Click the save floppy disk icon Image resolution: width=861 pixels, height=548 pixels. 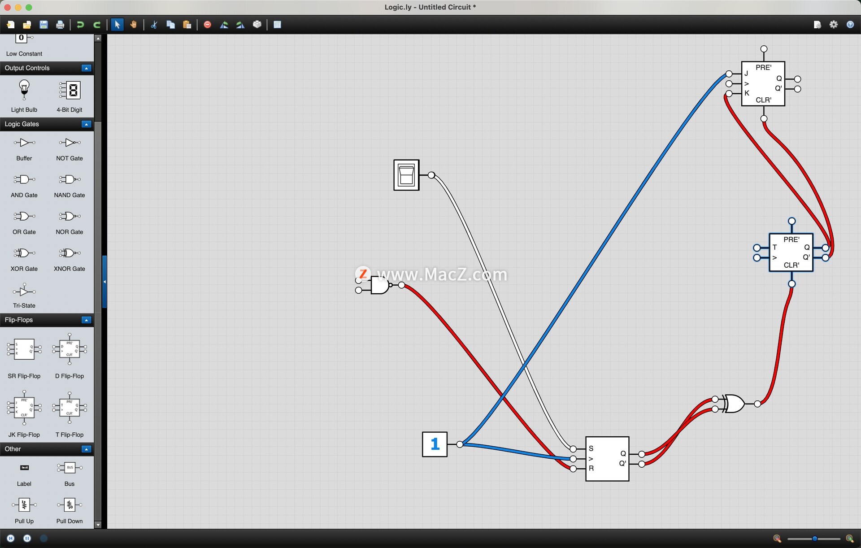click(43, 25)
